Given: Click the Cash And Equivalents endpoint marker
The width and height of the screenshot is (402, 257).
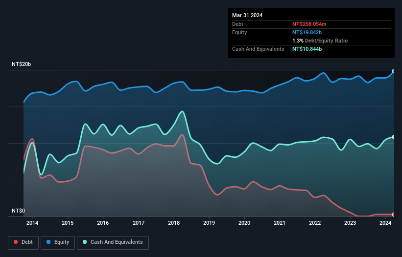Looking at the screenshot, I should (394, 137).
